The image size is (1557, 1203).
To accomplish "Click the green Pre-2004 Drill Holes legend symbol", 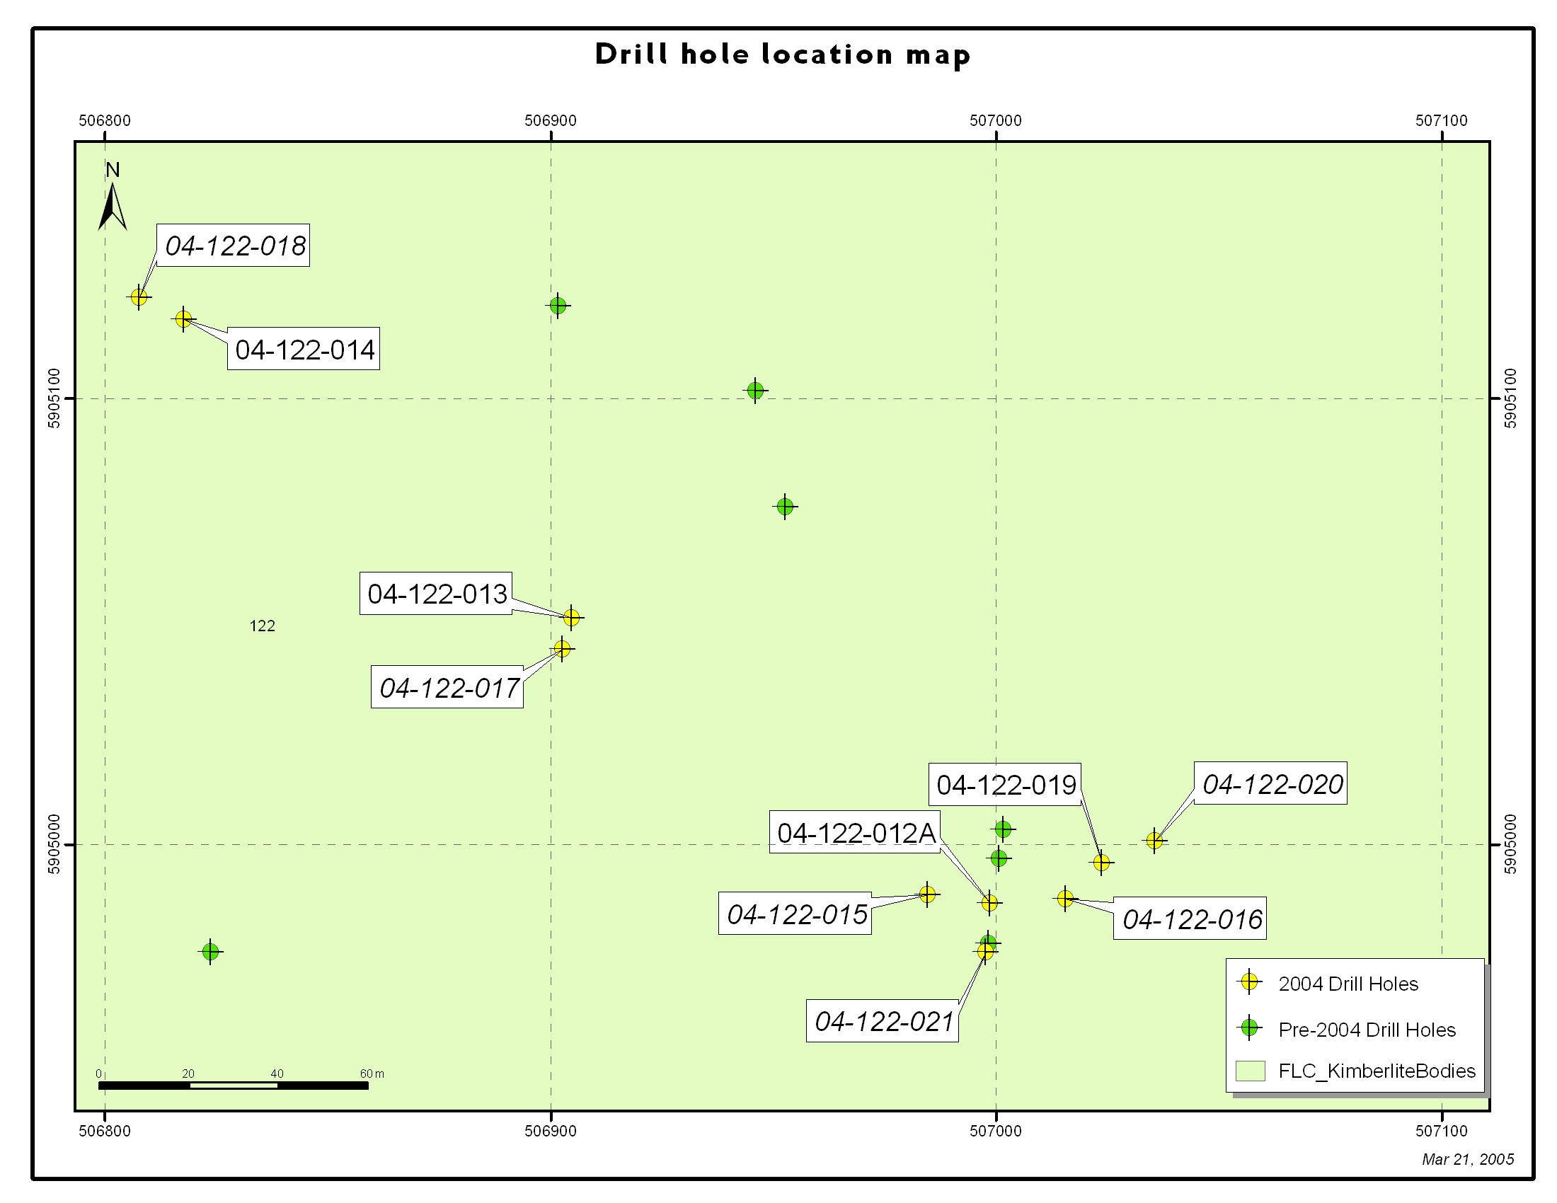I will point(1249,1028).
